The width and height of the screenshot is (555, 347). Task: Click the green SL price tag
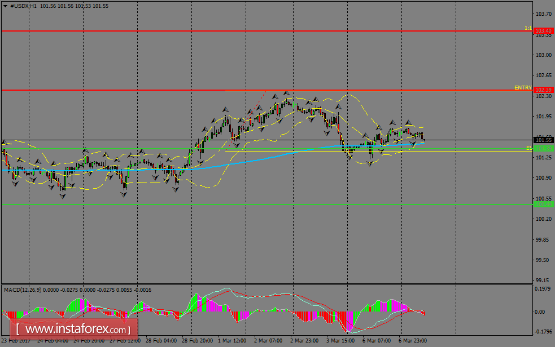tap(543, 148)
